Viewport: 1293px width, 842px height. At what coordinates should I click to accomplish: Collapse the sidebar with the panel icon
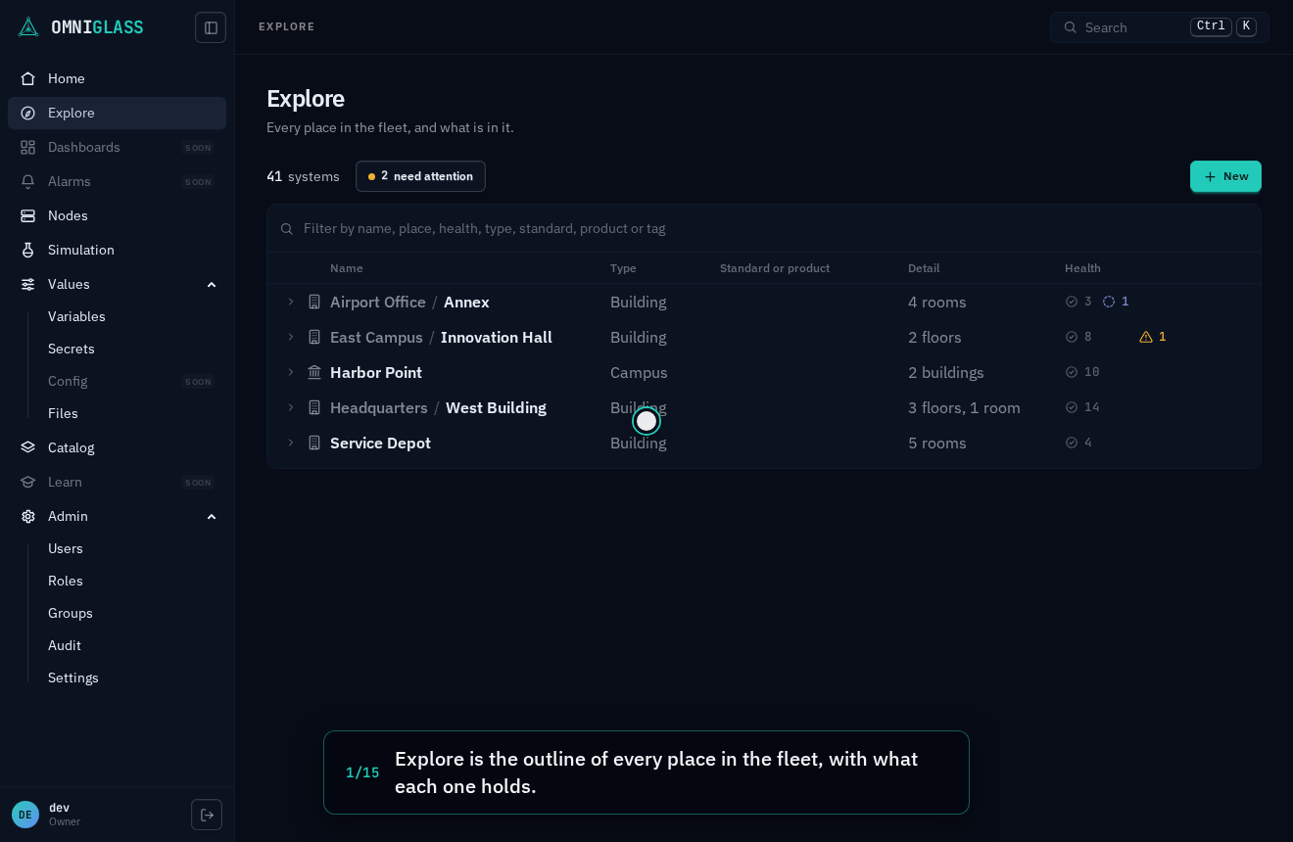click(x=211, y=27)
